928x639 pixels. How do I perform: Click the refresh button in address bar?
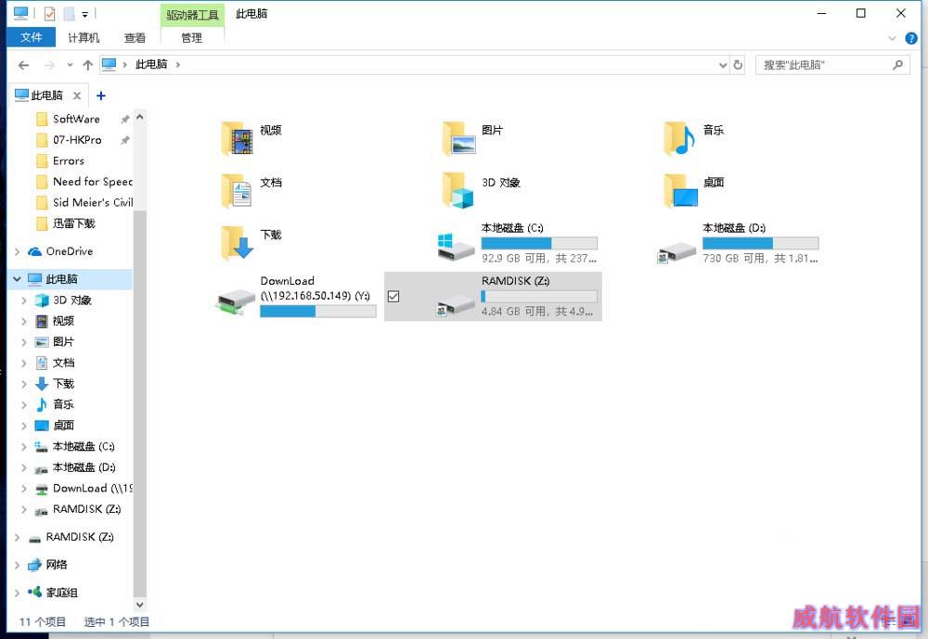click(738, 65)
